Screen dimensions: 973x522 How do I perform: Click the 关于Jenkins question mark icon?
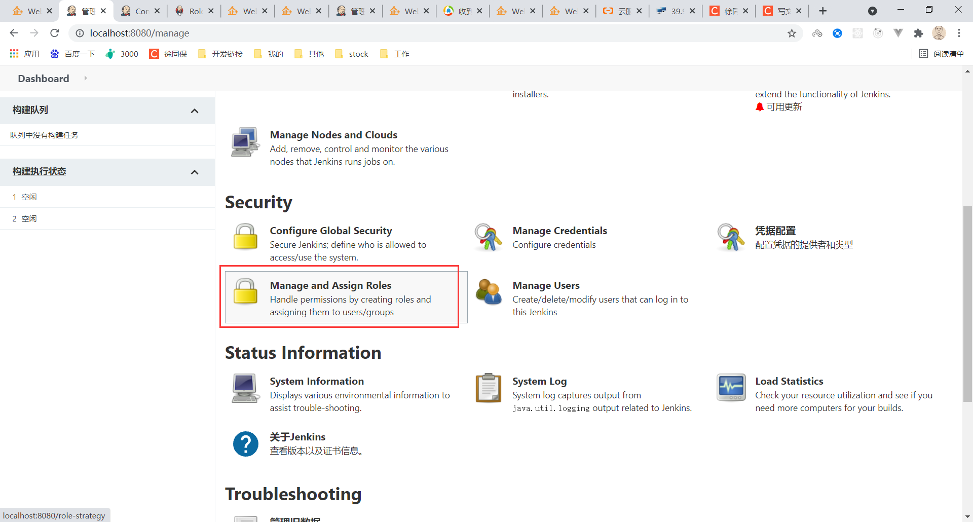coord(246,444)
